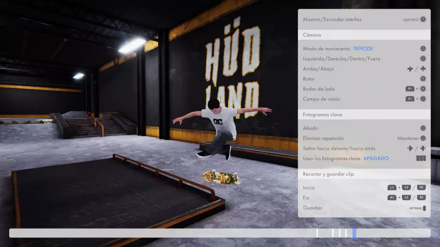The image size is (440, 247).
Task: Click the left stick icon for Izquierda/Derecha/Dentro/Fuera
Action: 423,59
